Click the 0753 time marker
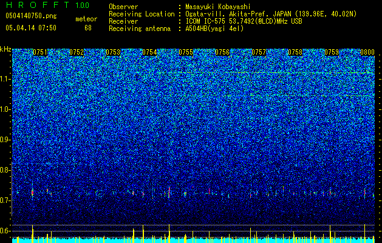Viewport: 382px width, 243px height. point(113,52)
